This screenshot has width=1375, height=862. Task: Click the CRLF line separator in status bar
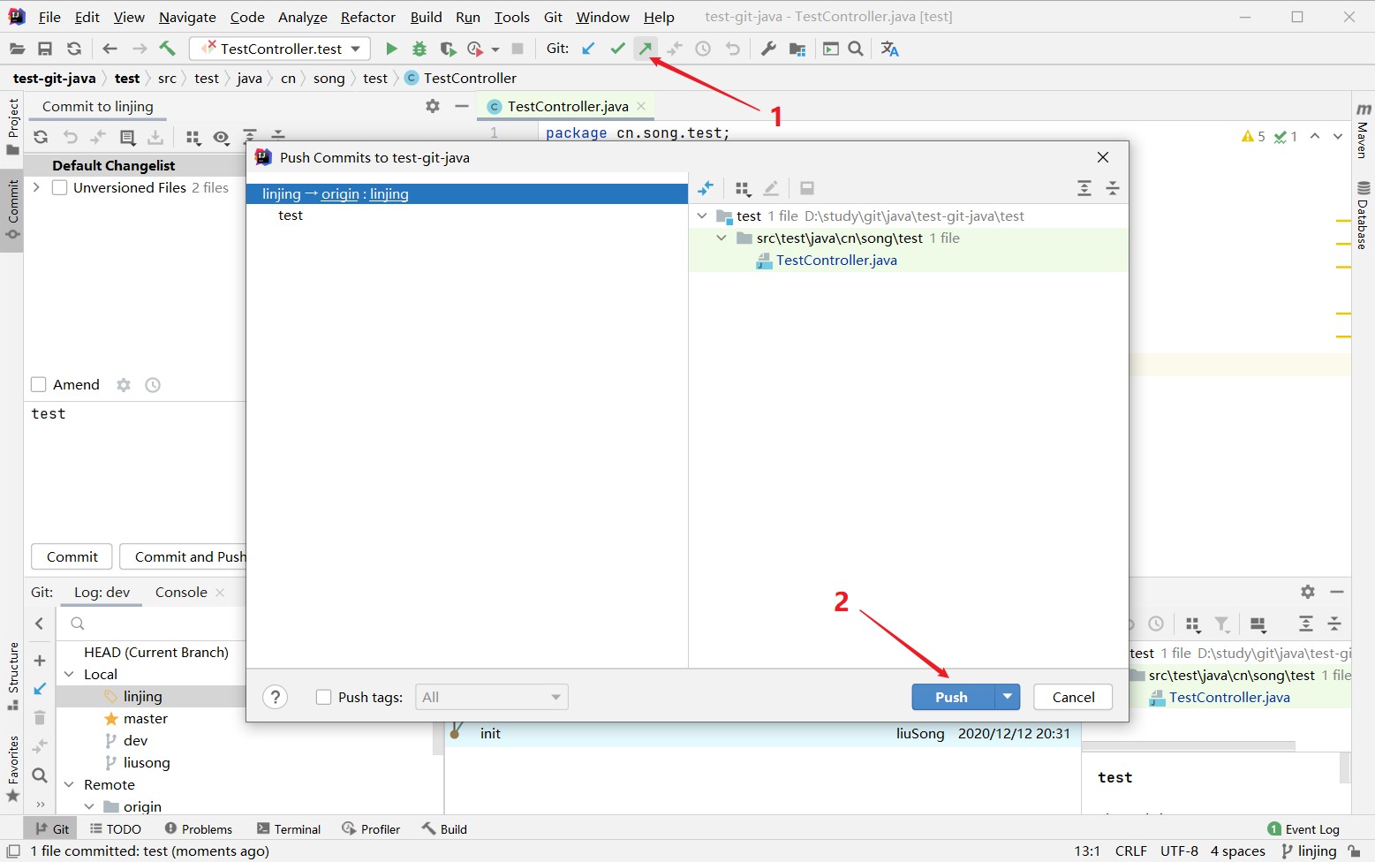1130,851
